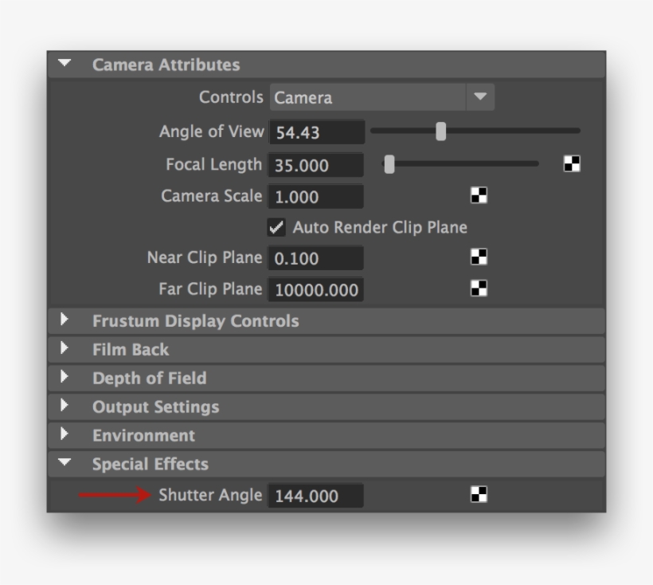
Task: Collapse the Special Effects section
Action: coord(65,464)
